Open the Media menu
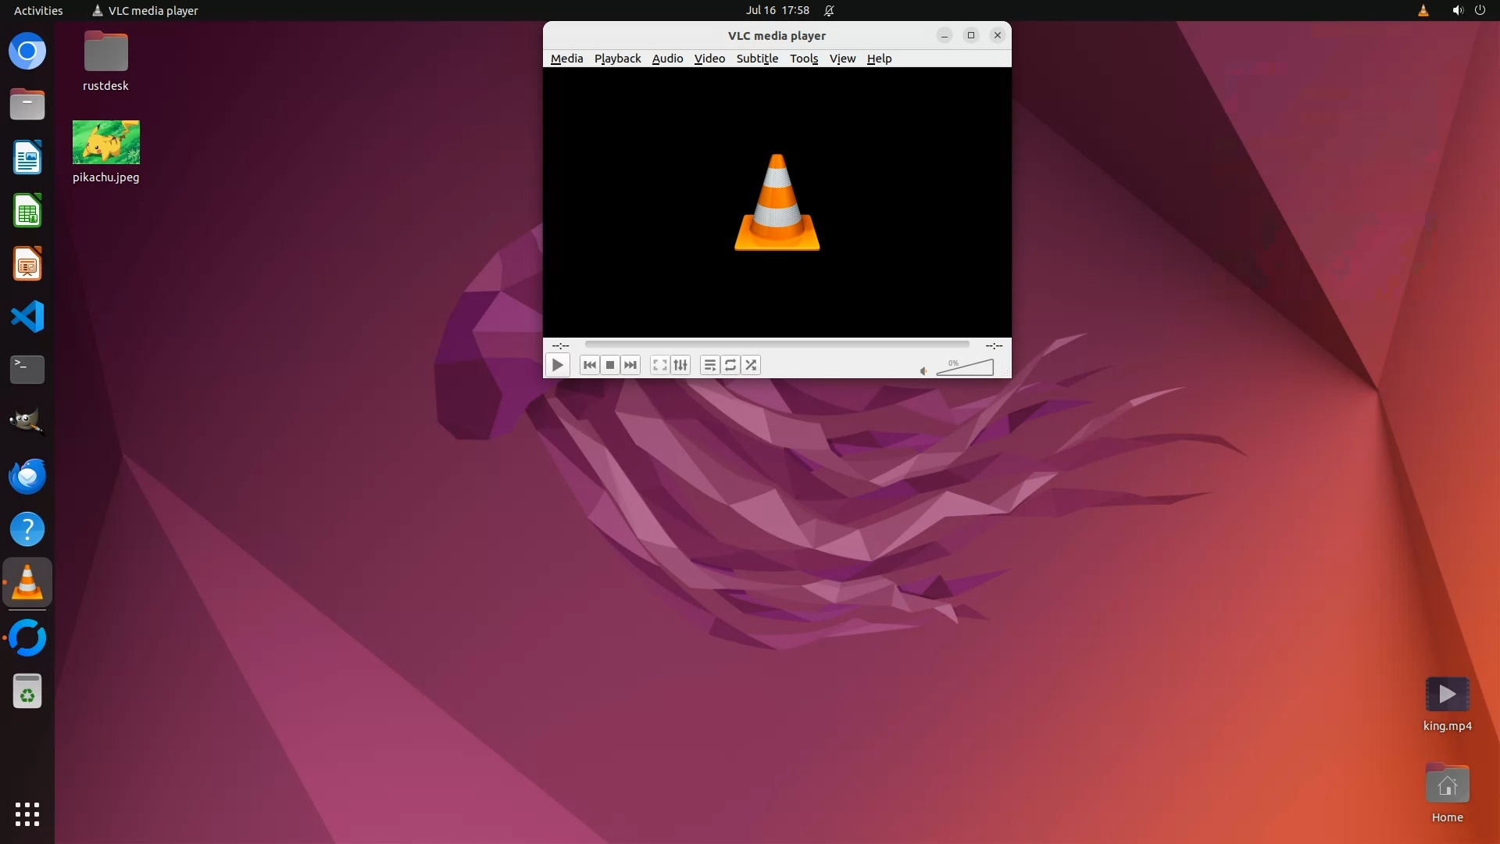Viewport: 1500px width, 844px height. coord(566,59)
